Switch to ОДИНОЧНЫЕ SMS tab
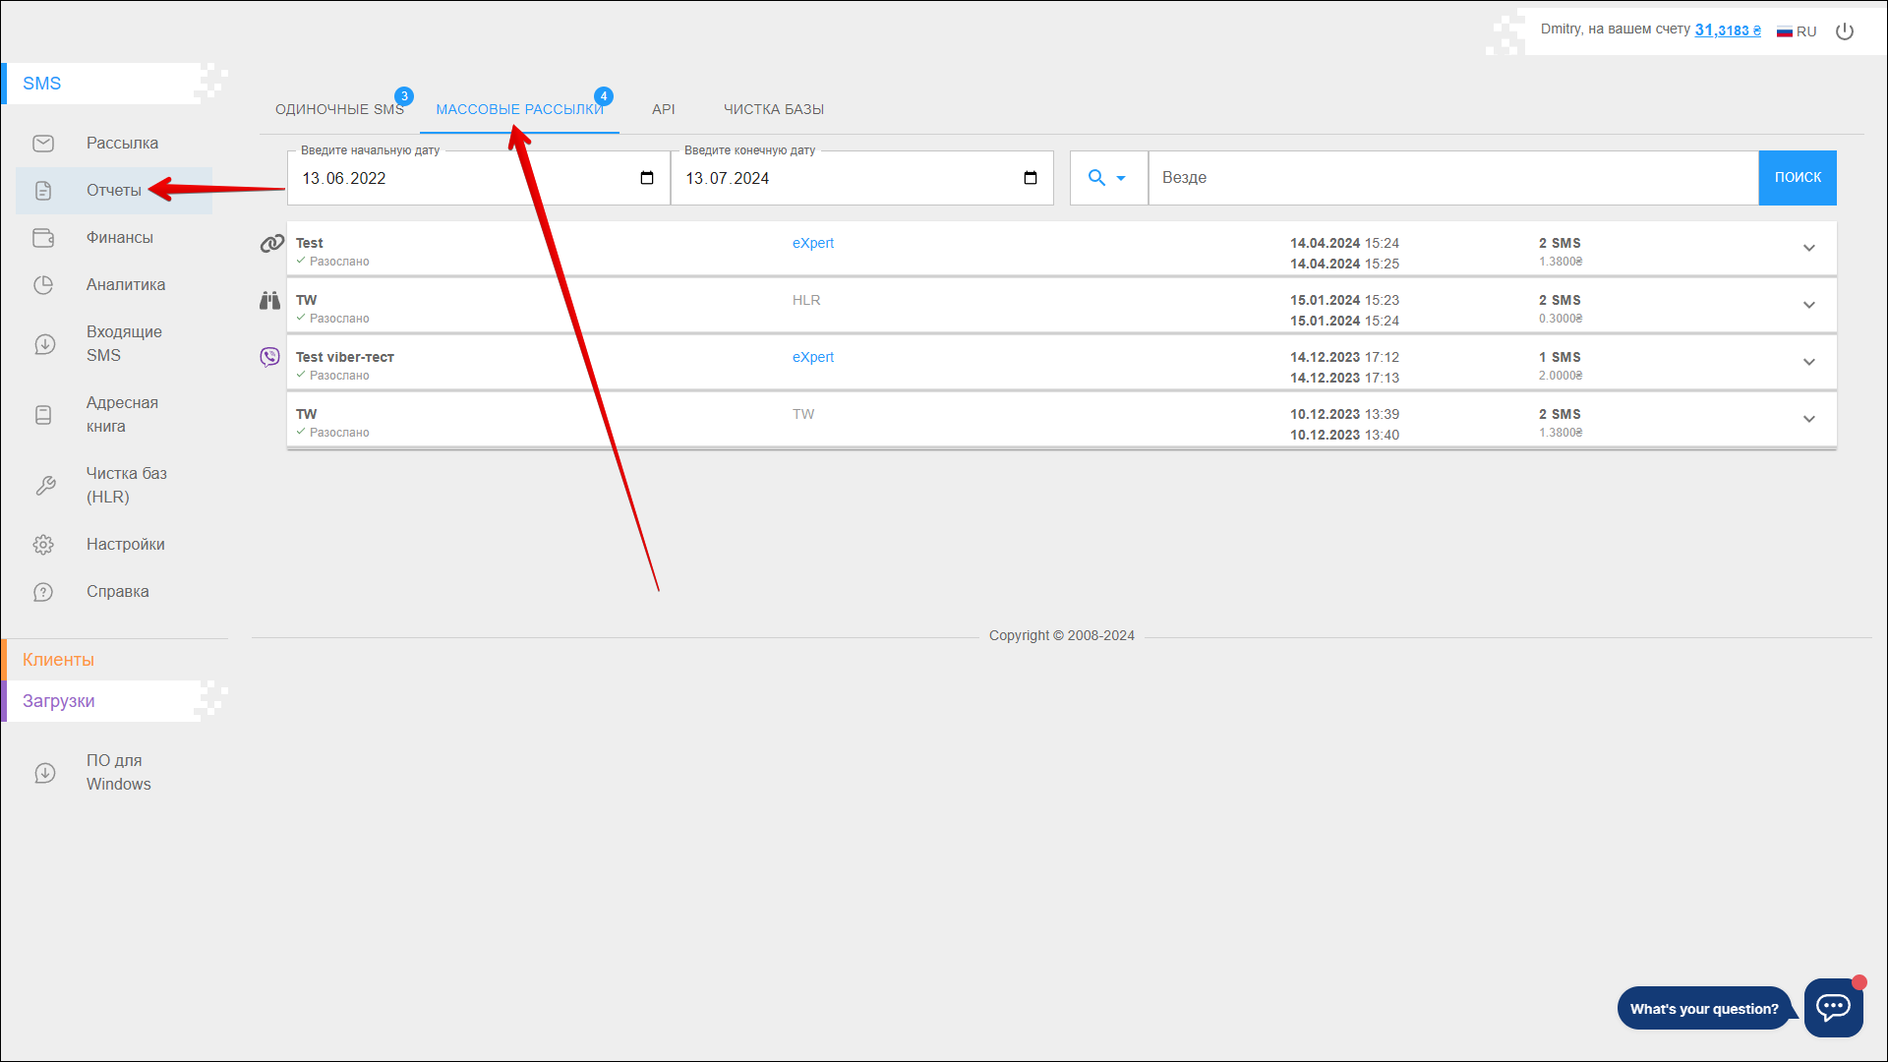 (x=339, y=109)
